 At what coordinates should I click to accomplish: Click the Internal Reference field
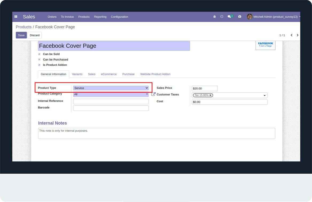tap(111, 101)
